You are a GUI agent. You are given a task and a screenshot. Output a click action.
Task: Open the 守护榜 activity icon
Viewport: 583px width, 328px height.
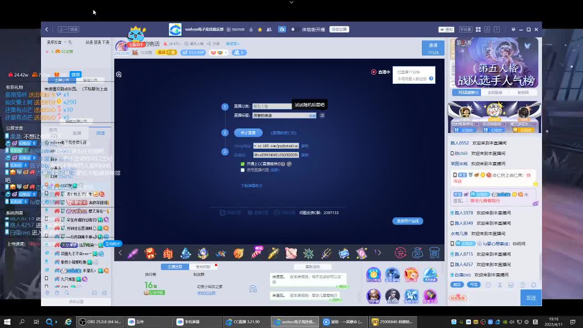[373, 296]
